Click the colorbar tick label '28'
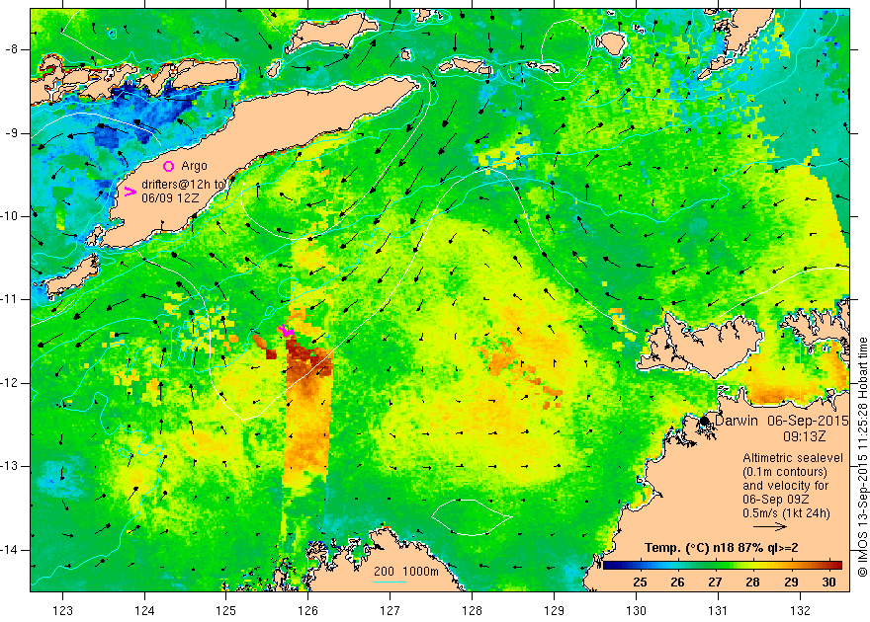Viewport: 870px width, 622px height. click(x=753, y=583)
